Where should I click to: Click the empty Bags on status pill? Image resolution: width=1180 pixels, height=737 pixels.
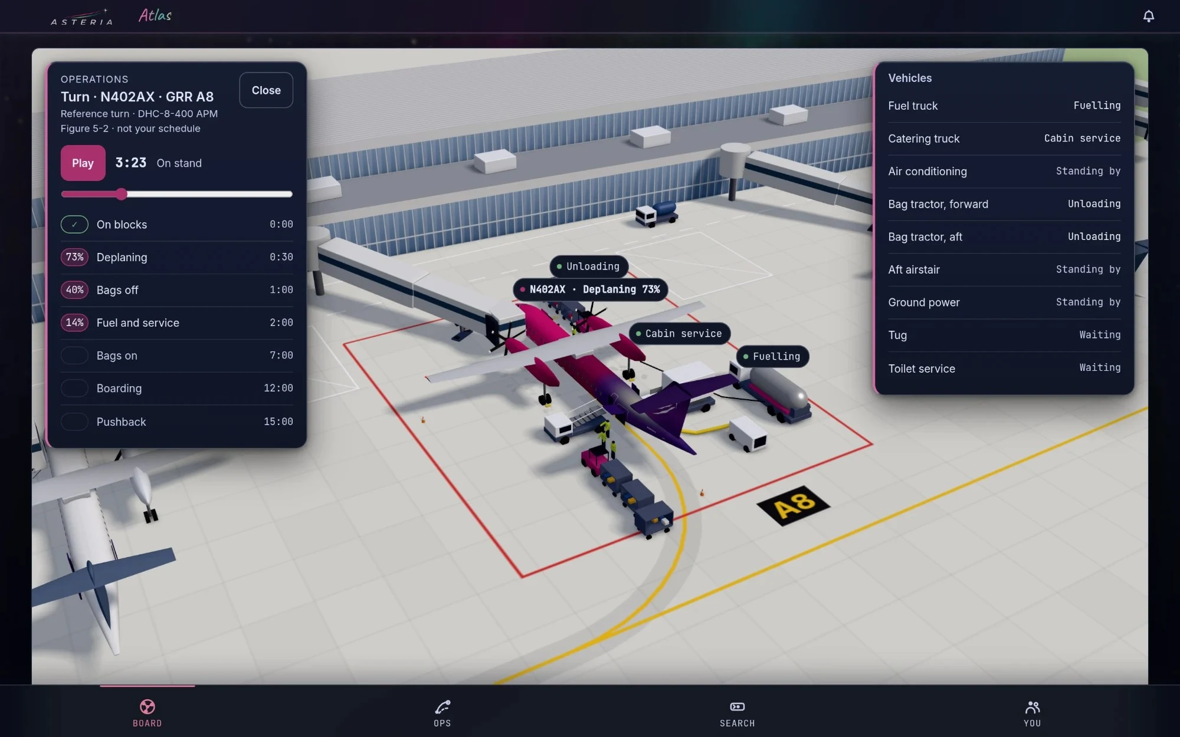[x=74, y=356]
